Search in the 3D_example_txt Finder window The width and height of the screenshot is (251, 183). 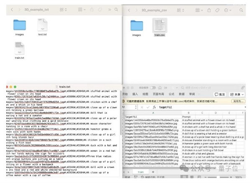tap(116, 10)
